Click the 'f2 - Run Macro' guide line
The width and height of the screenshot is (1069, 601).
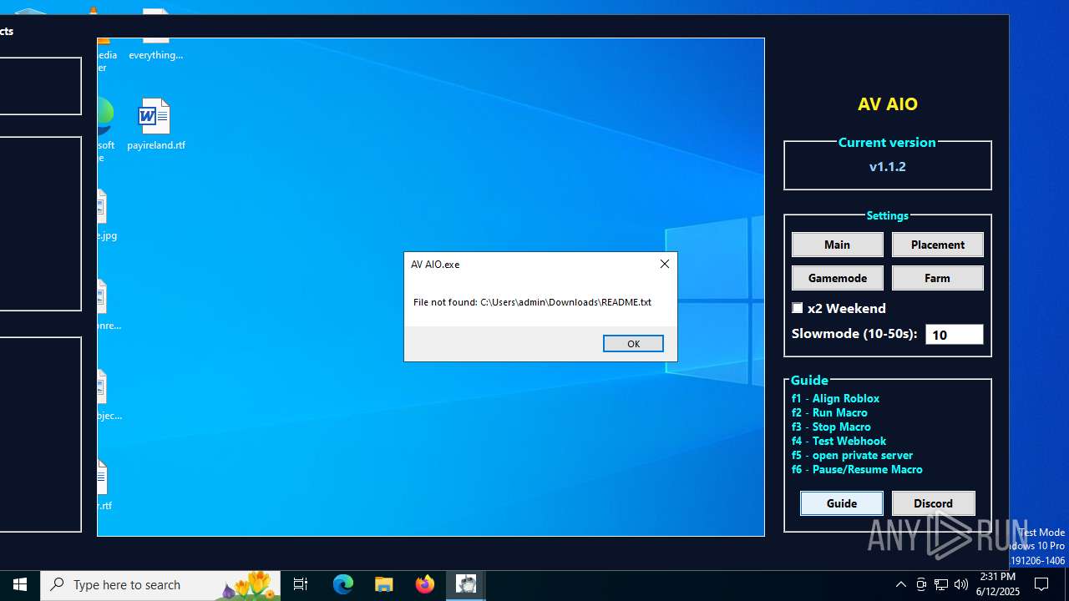829,412
